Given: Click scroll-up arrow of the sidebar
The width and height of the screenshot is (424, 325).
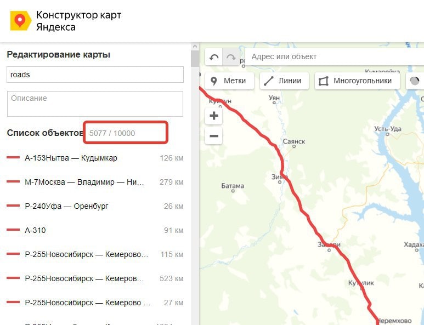Looking at the screenshot, I should pos(195,47).
